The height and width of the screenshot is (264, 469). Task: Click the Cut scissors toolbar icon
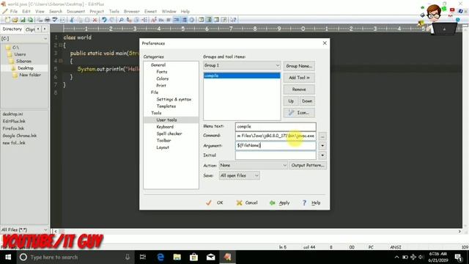click(72, 20)
